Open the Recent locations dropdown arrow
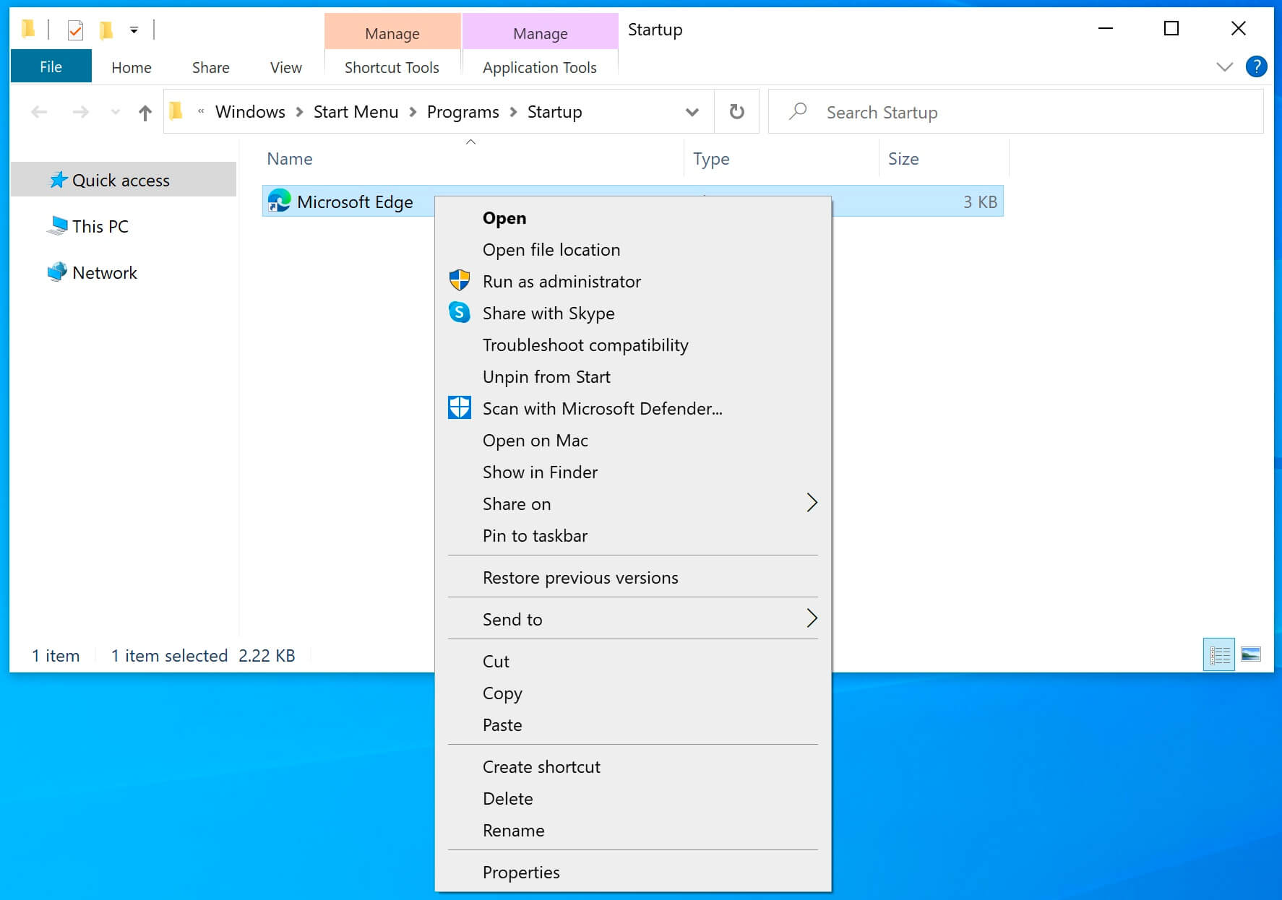Screen dimensions: 1282x900 pos(115,112)
